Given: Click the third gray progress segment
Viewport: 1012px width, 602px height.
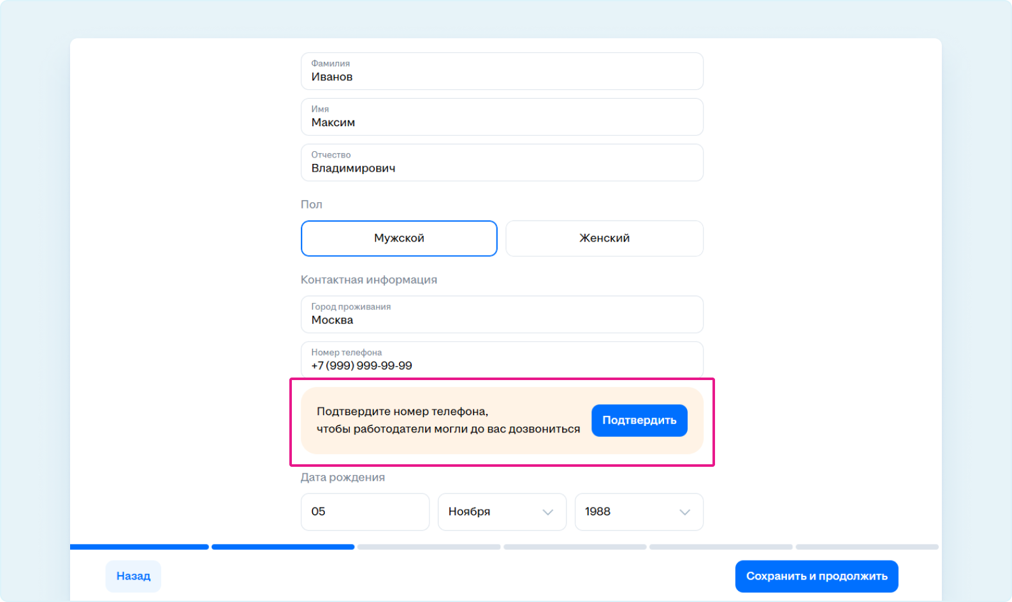Looking at the screenshot, I should point(429,547).
